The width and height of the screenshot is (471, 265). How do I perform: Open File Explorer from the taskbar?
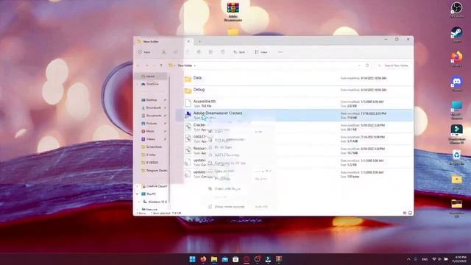tap(214, 259)
